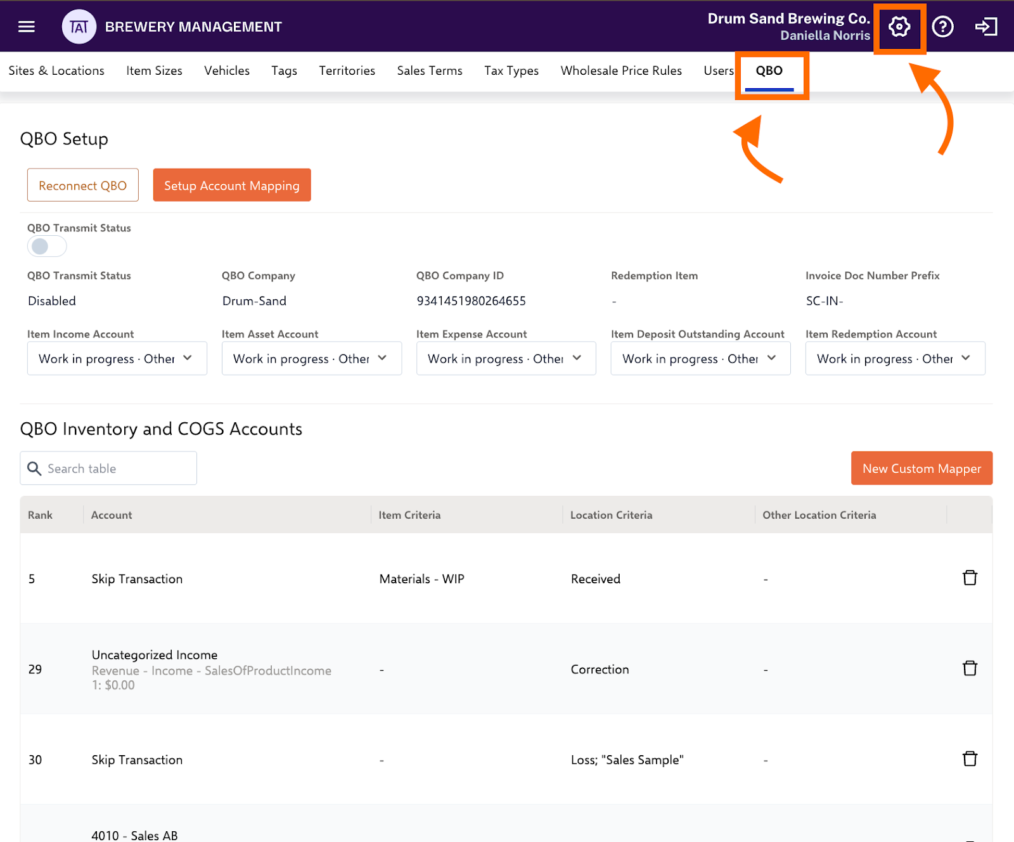Viewport: 1014px width, 842px height.
Task: Log out using the exit icon
Action: point(985,27)
